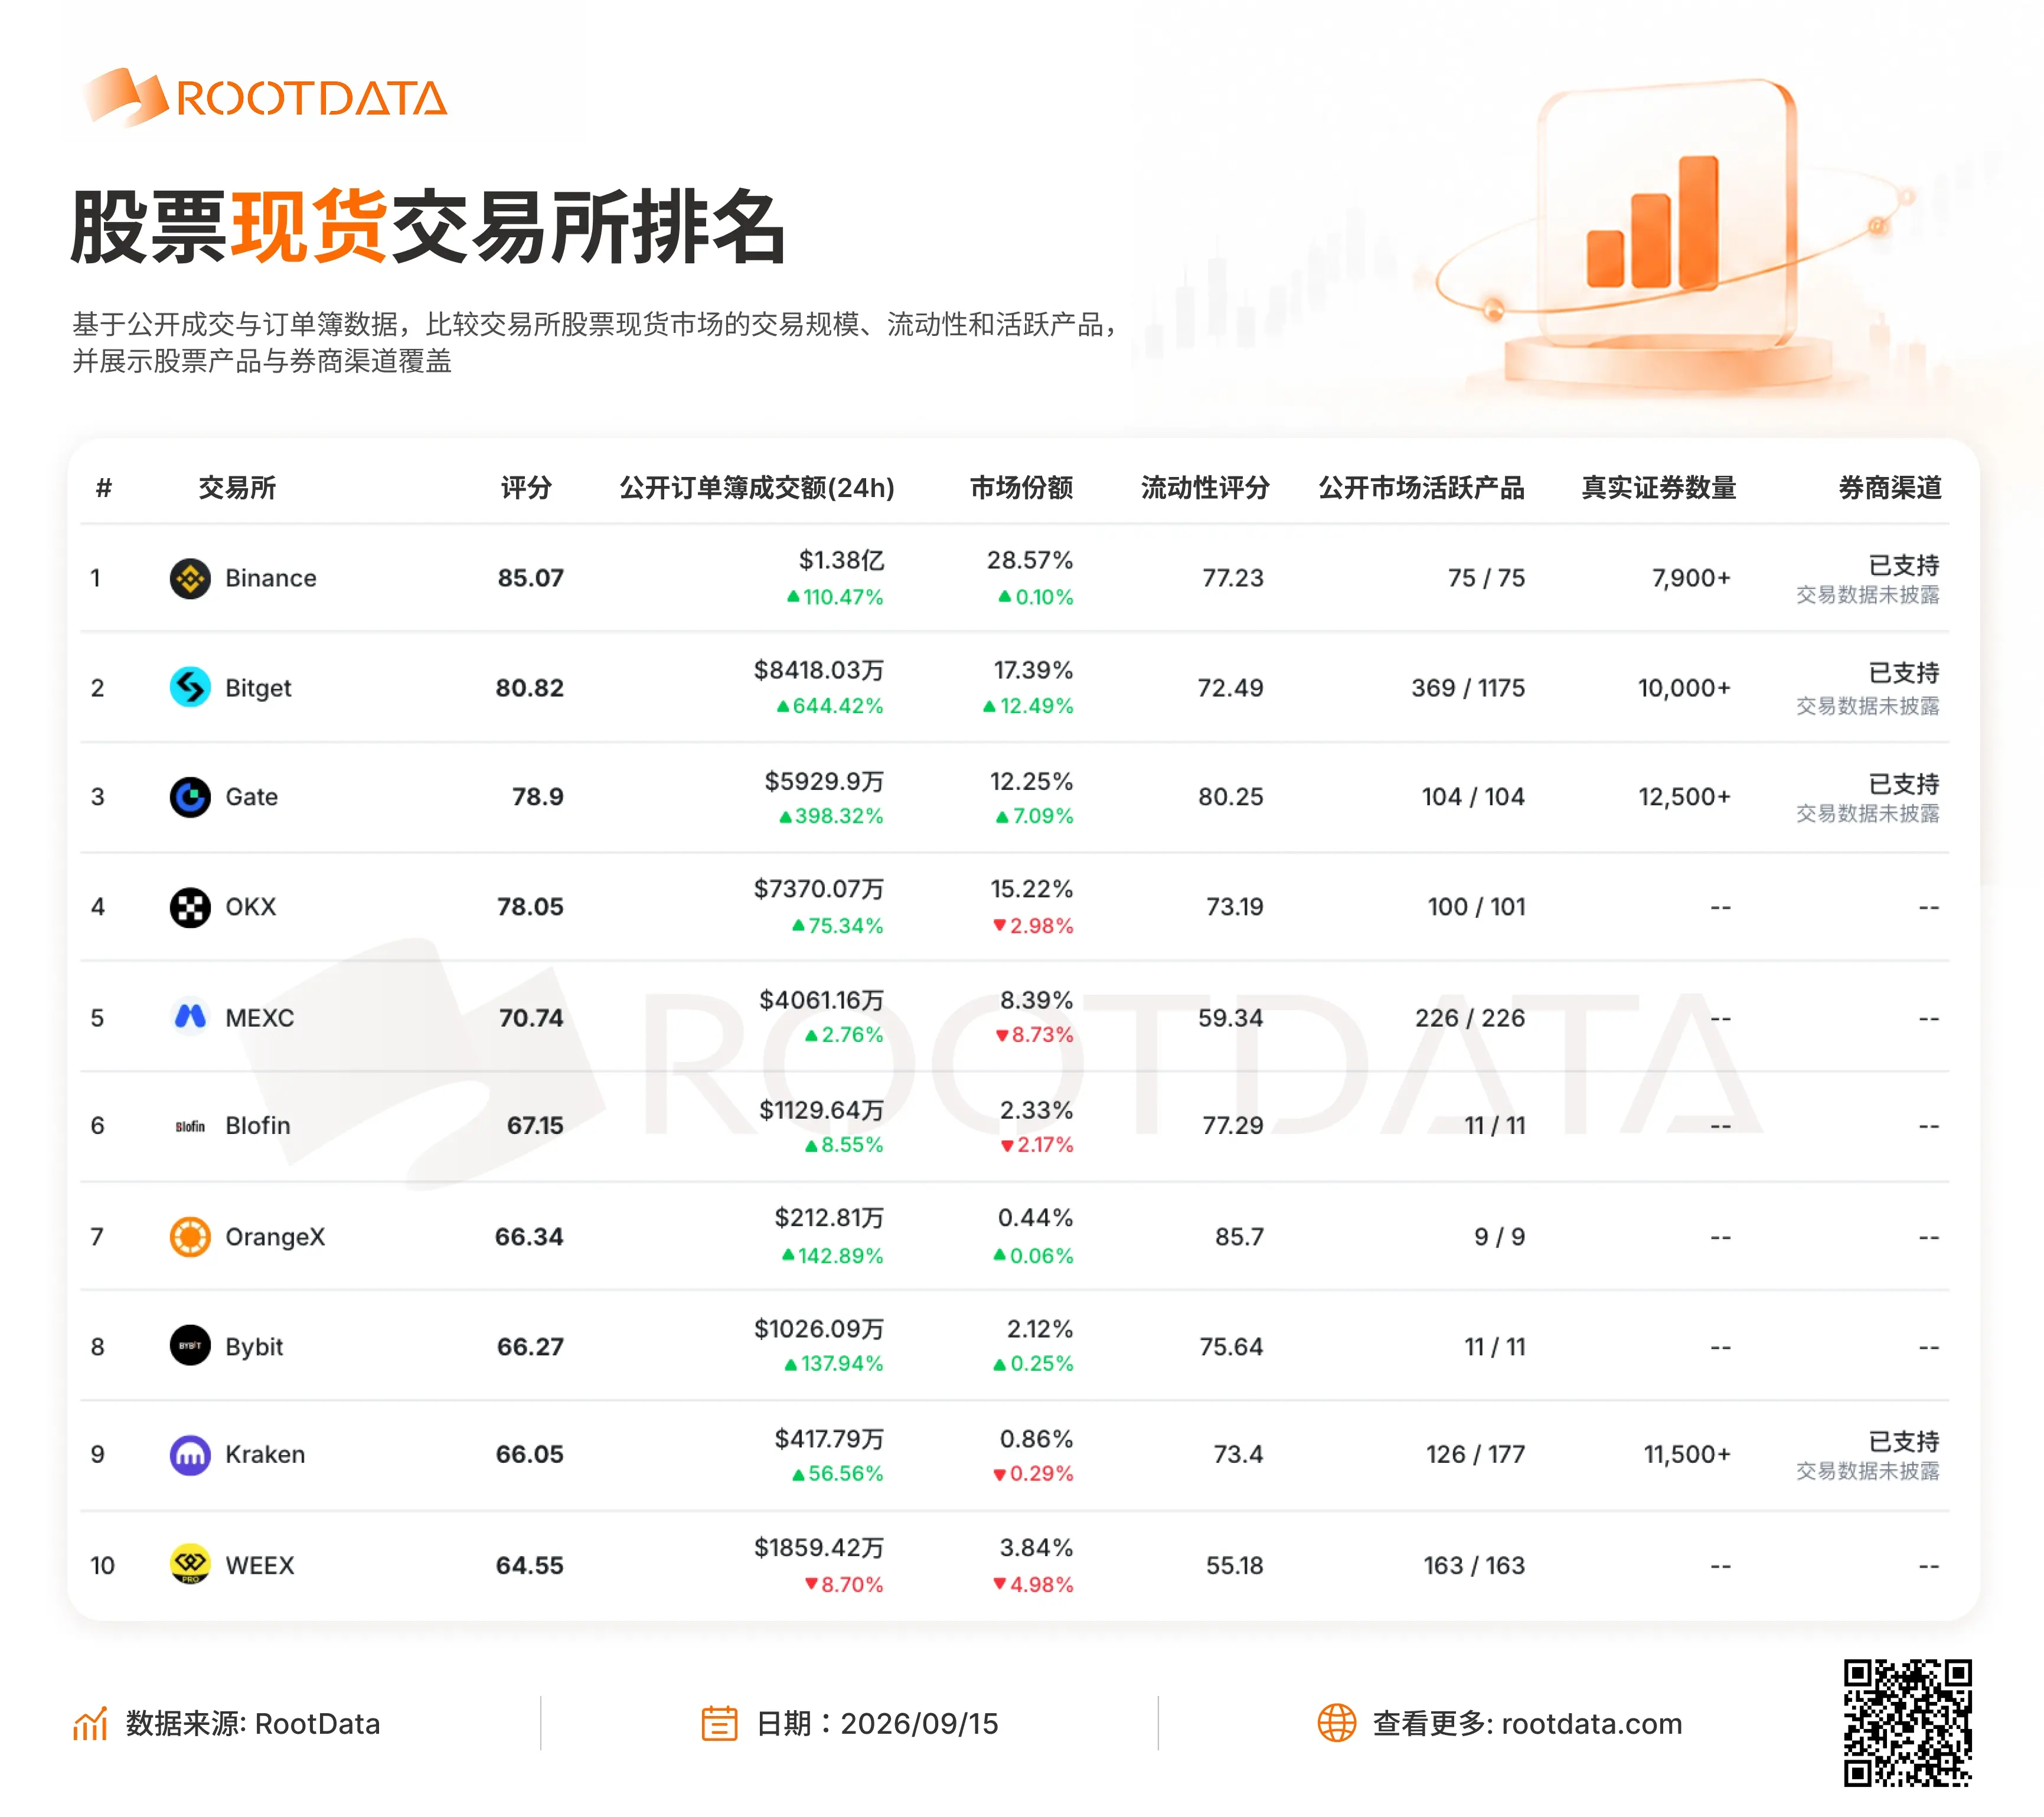
Task: Click the 市场份额 column header
Action: click(1021, 488)
